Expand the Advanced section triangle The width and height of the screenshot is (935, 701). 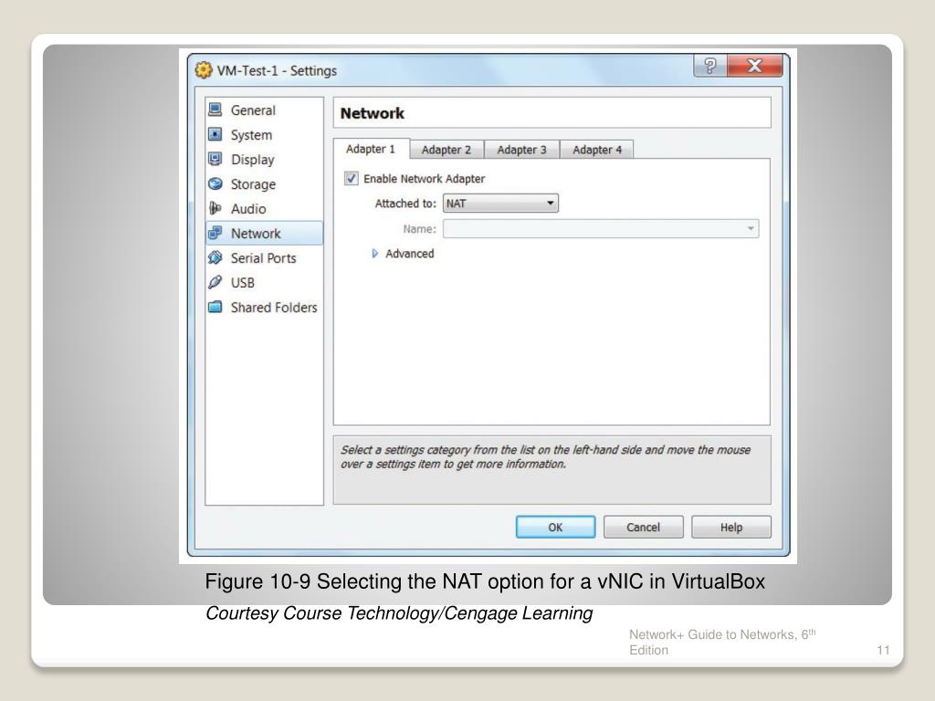(374, 254)
